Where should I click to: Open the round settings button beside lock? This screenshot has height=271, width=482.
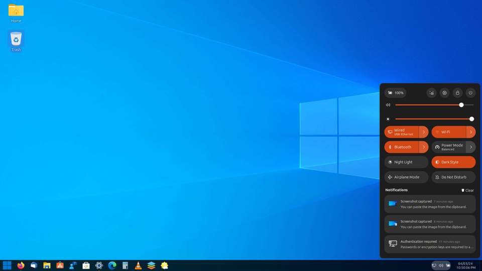[x=444, y=93]
